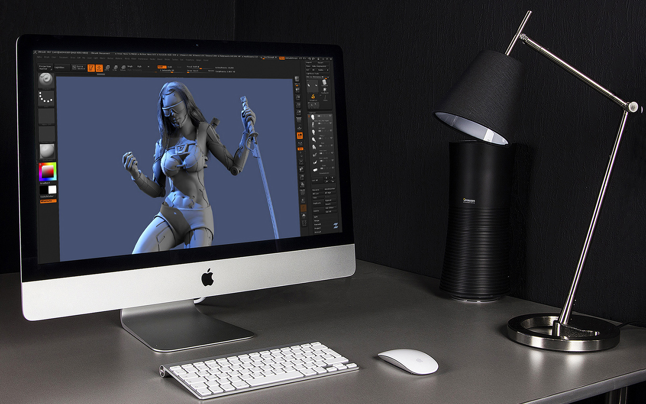The image size is (646, 404).
Task: Click the List All subtool button
Action: point(317,180)
